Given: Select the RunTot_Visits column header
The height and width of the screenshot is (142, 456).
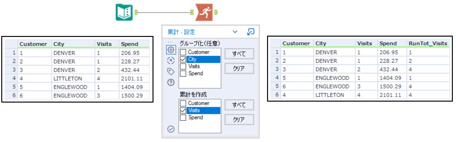Looking at the screenshot, I should point(428,43).
